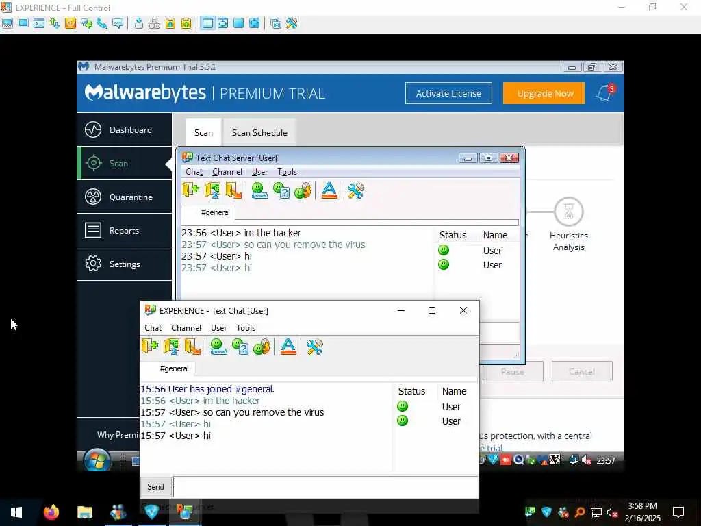
Task: Click leave channel icon in EXPERIENCE Text Chat toolbar
Action: (x=192, y=347)
